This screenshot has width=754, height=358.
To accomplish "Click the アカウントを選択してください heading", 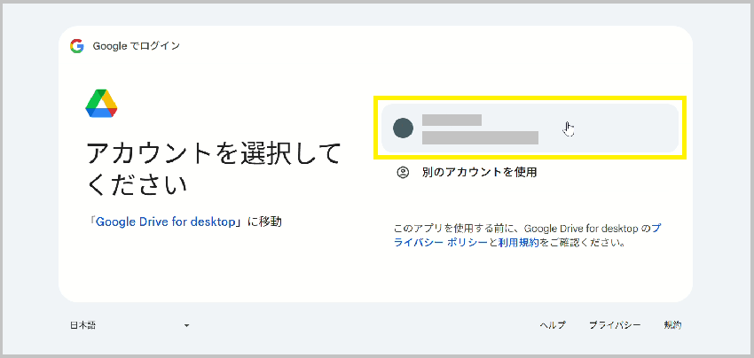I will (214, 168).
